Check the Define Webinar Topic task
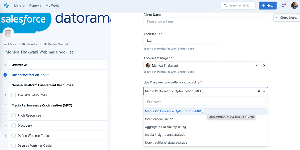 pyautogui.click(x=13, y=136)
